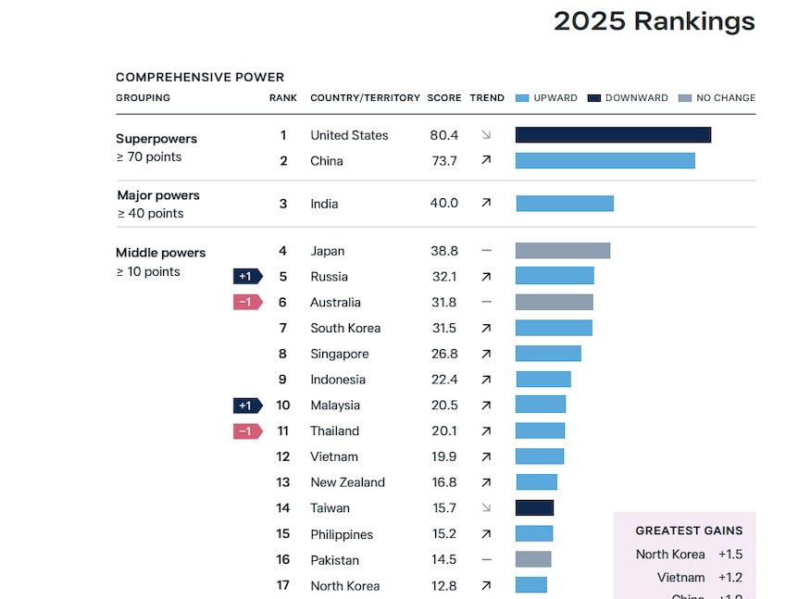Image resolution: width=798 pixels, height=599 pixels.
Task: Click the NO CHANGE legend swatch
Action: pos(684,98)
